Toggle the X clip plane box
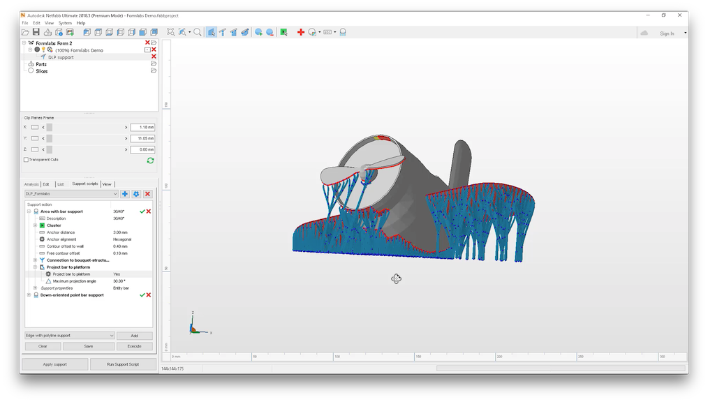 35,127
